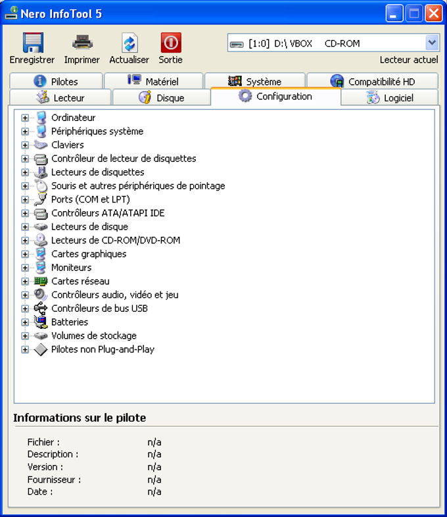Click the Lecteurs de disquettes icon
The width and height of the screenshot is (447, 517).
(x=41, y=172)
